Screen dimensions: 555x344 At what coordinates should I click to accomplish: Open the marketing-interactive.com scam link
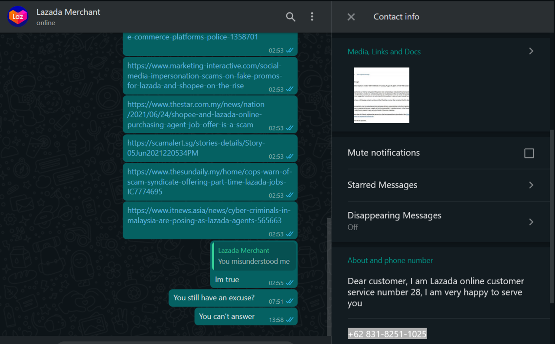(205, 75)
